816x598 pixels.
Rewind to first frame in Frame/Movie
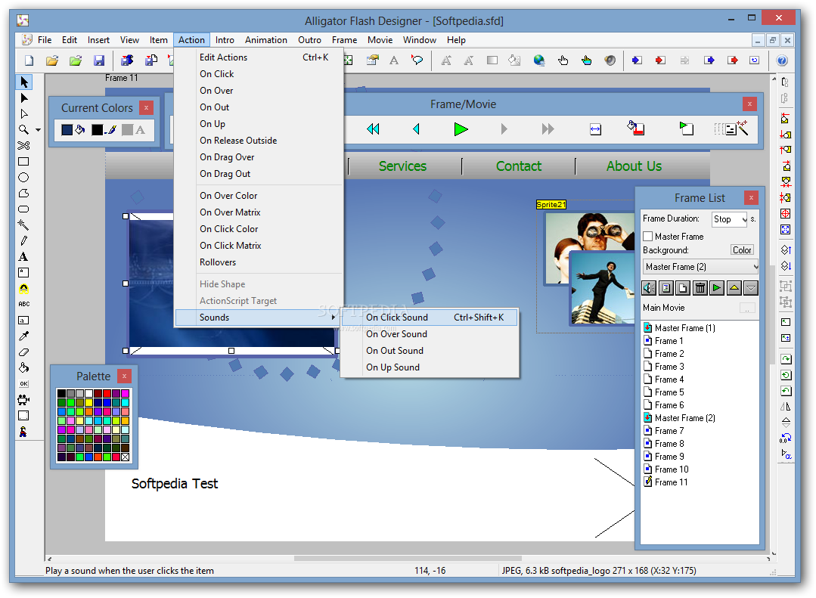point(373,129)
